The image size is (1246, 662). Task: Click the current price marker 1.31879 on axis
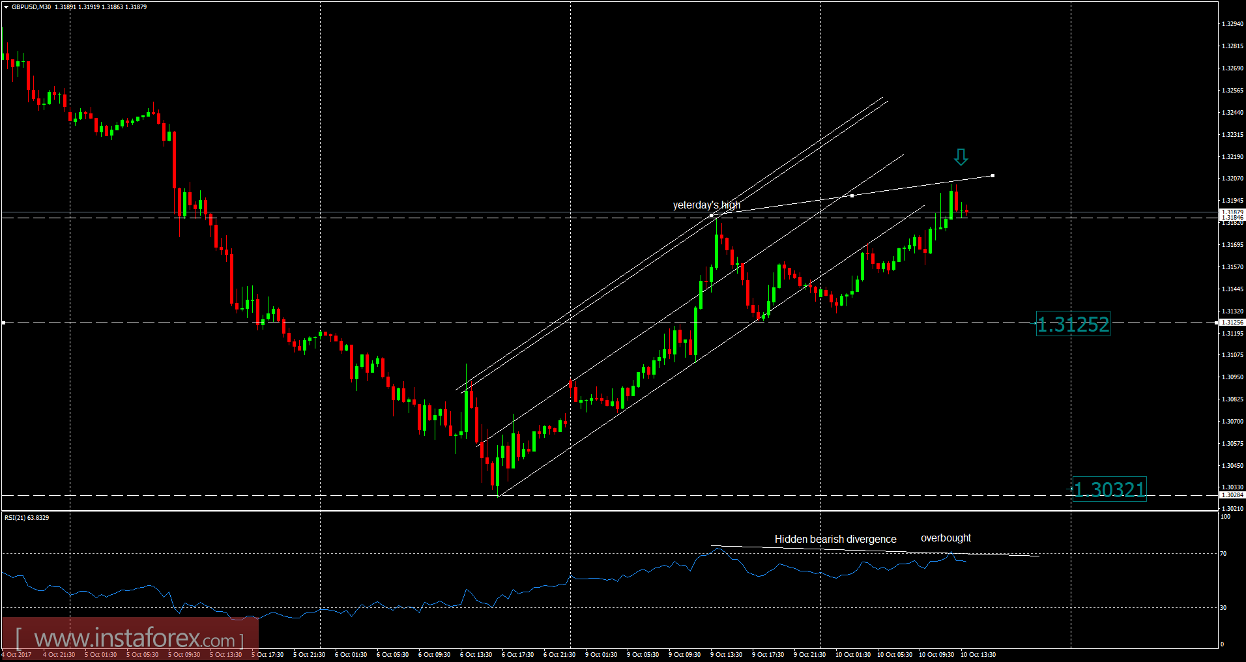click(1232, 212)
